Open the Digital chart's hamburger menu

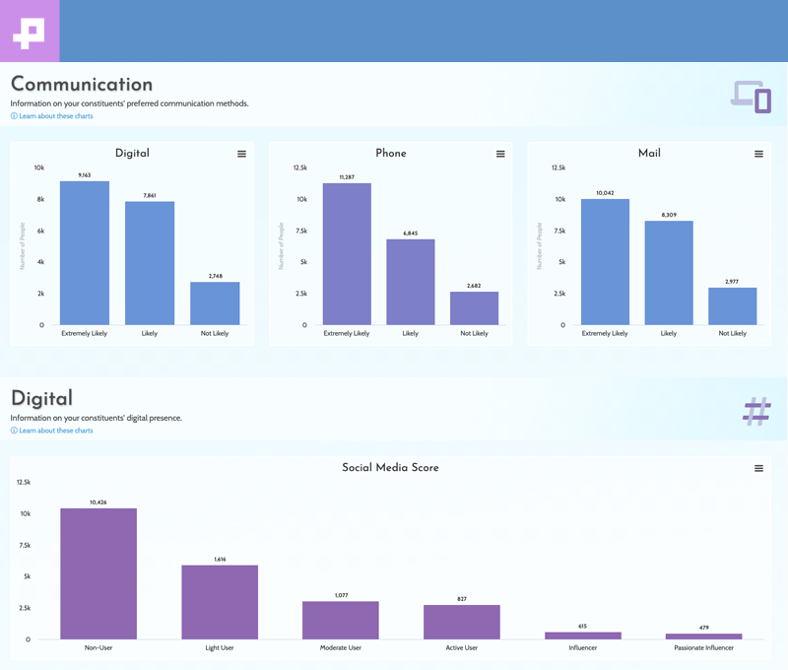pyautogui.click(x=241, y=154)
